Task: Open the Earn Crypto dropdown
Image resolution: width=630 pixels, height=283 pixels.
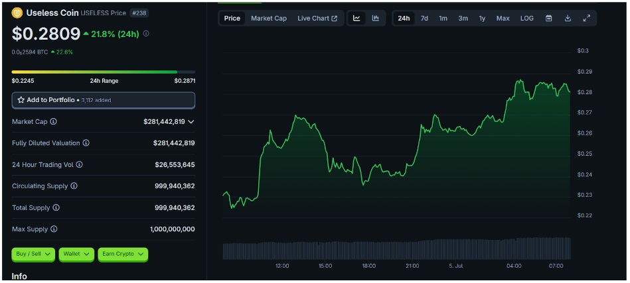Action: (123, 254)
